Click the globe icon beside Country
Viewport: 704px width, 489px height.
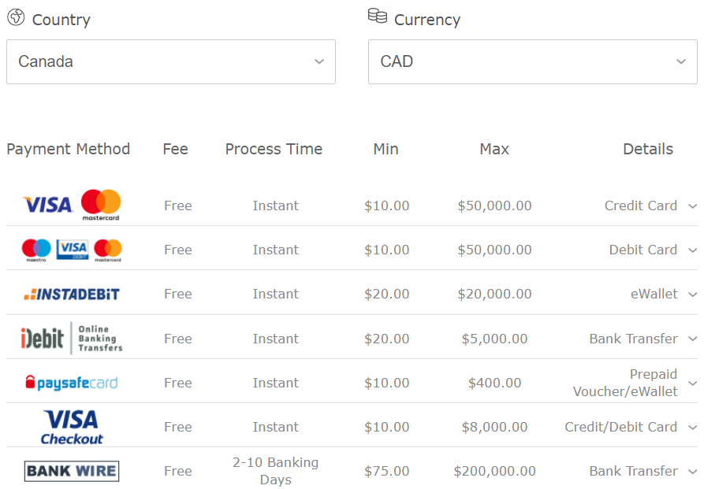16,17
